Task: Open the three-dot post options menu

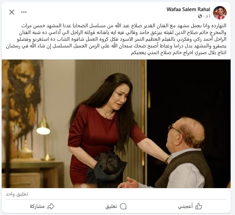Action: click(x=24, y=12)
